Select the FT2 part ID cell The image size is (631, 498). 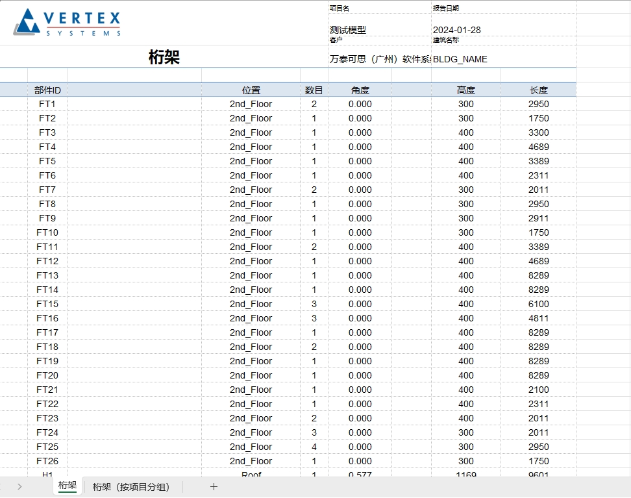pos(47,118)
